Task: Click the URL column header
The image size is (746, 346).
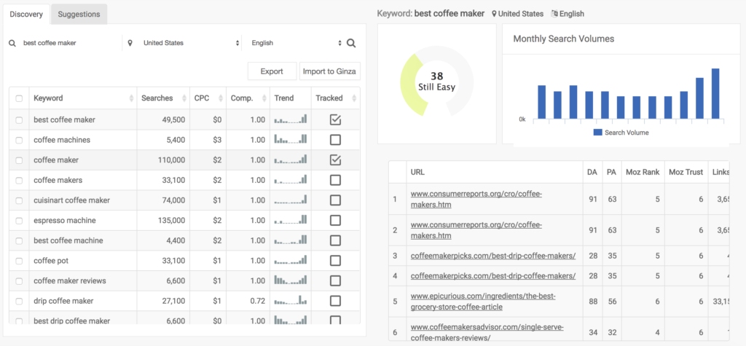Action: 495,173
